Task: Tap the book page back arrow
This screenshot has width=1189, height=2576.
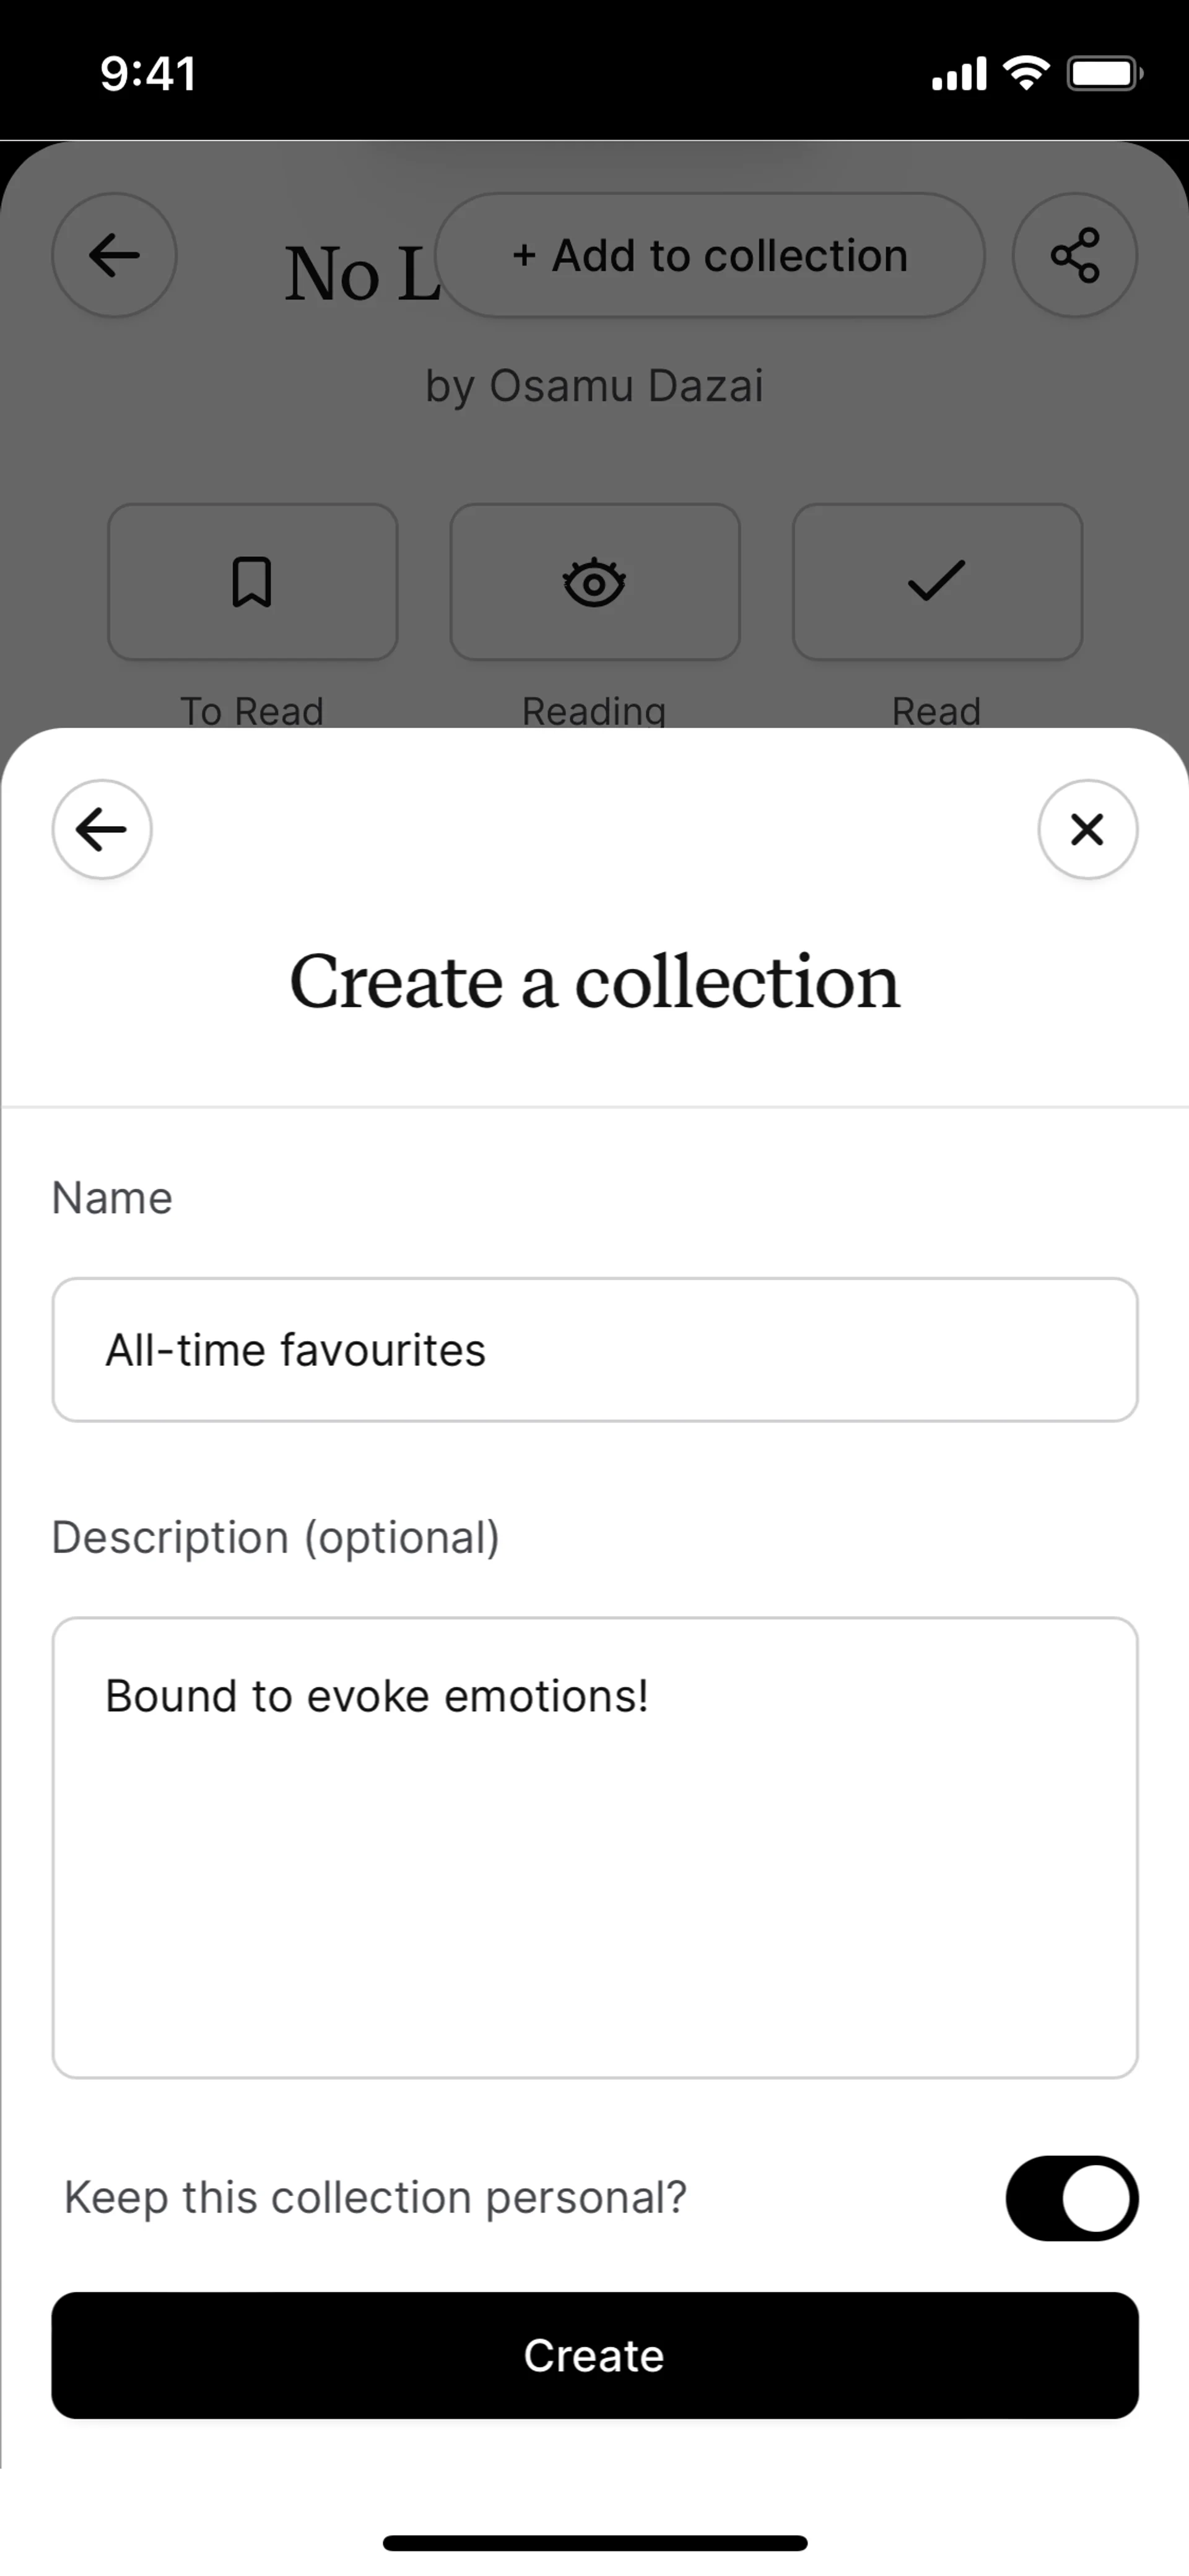Action: pyautogui.click(x=114, y=255)
